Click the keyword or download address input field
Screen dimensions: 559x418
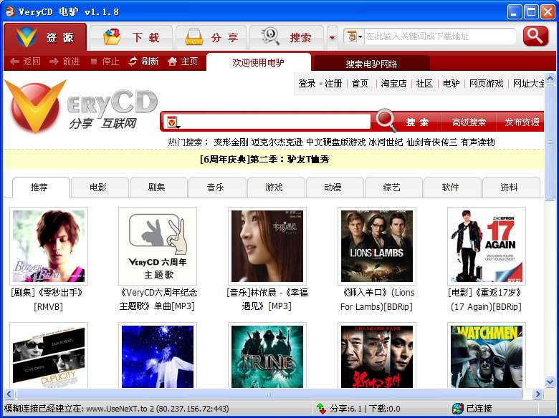tap(439, 37)
